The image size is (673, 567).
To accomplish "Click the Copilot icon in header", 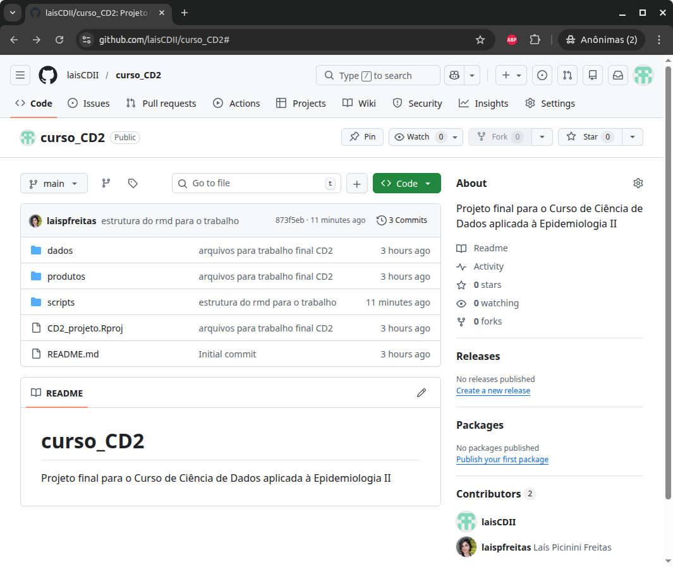I will (x=454, y=75).
